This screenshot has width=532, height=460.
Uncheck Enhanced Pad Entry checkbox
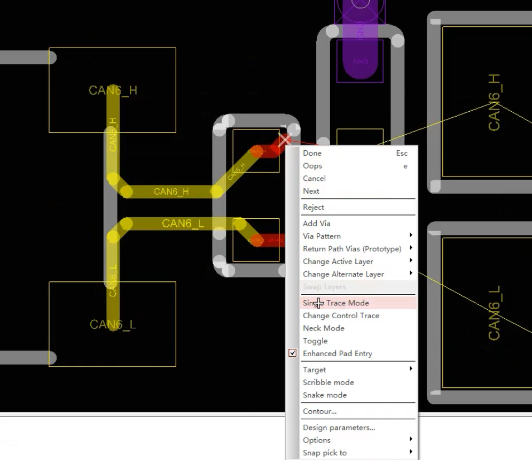(293, 353)
